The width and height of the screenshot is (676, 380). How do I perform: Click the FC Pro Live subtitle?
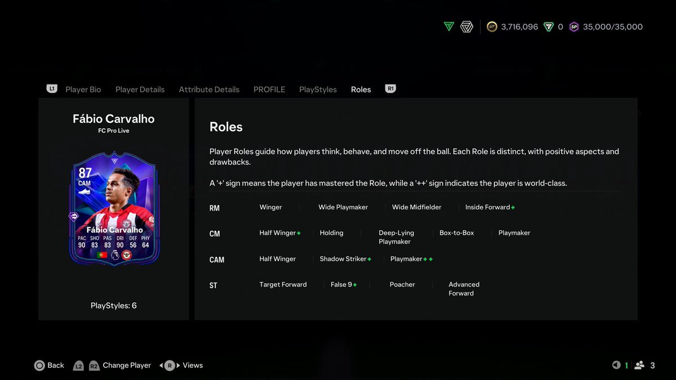point(114,131)
